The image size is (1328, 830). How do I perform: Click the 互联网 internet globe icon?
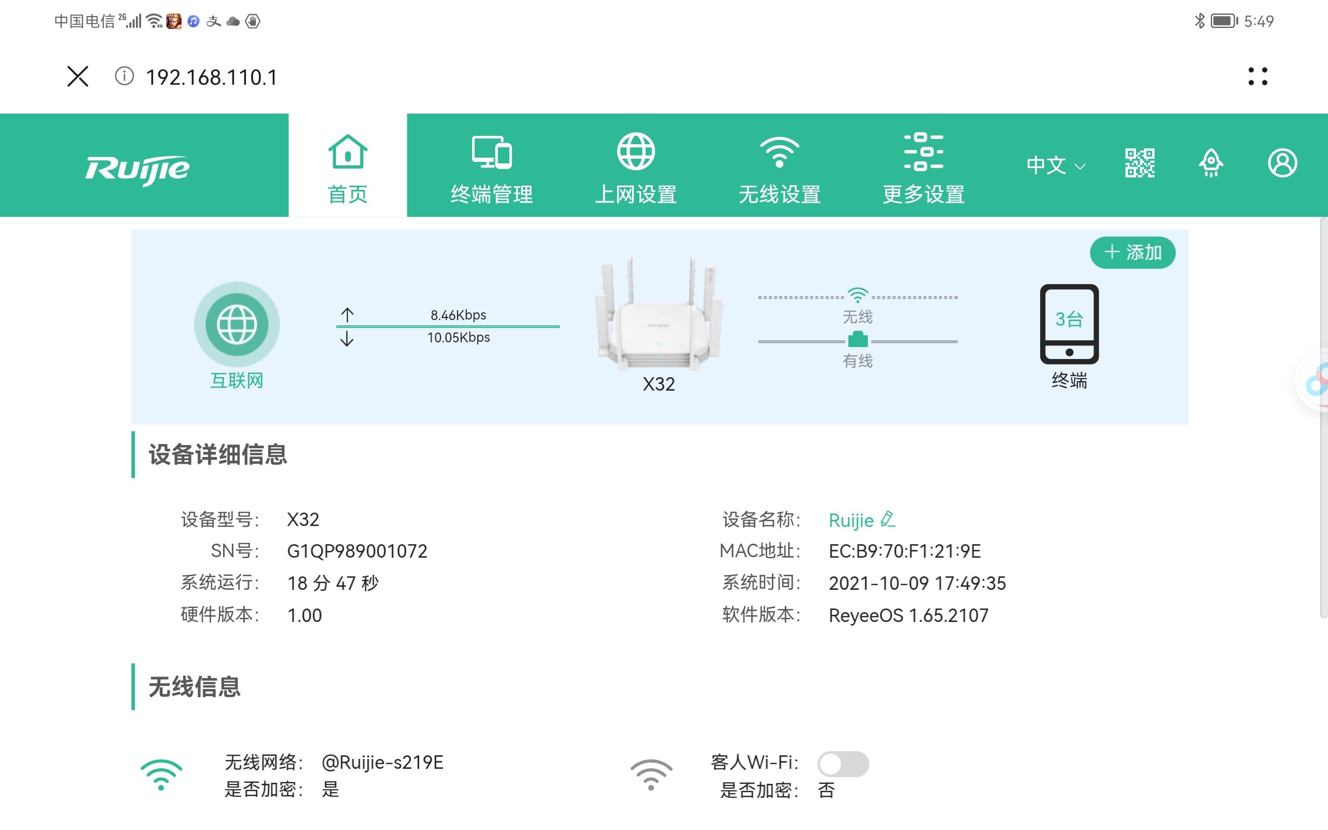tap(237, 325)
